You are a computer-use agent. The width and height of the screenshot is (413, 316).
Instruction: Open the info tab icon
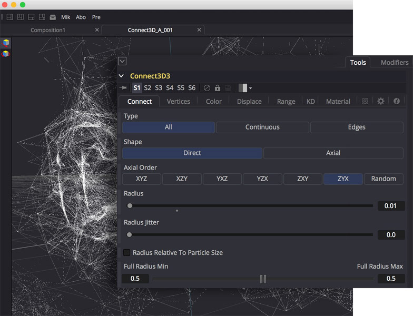point(396,101)
